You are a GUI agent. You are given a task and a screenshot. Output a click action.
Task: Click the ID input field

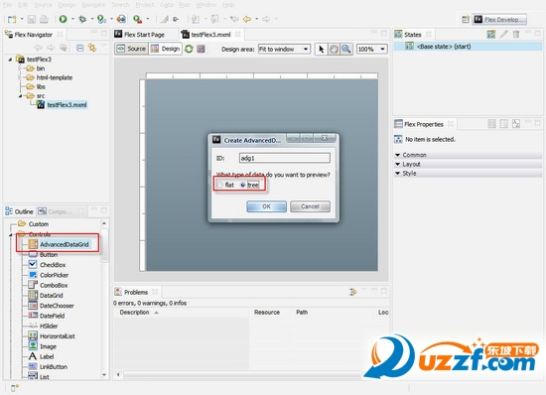(285, 158)
